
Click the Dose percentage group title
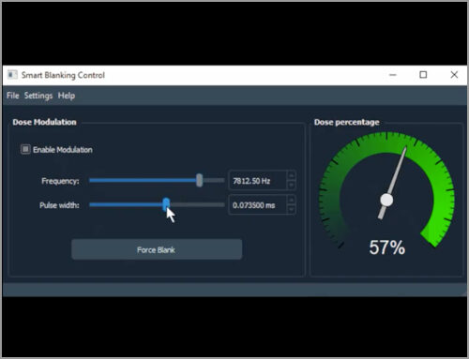[x=347, y=122]
